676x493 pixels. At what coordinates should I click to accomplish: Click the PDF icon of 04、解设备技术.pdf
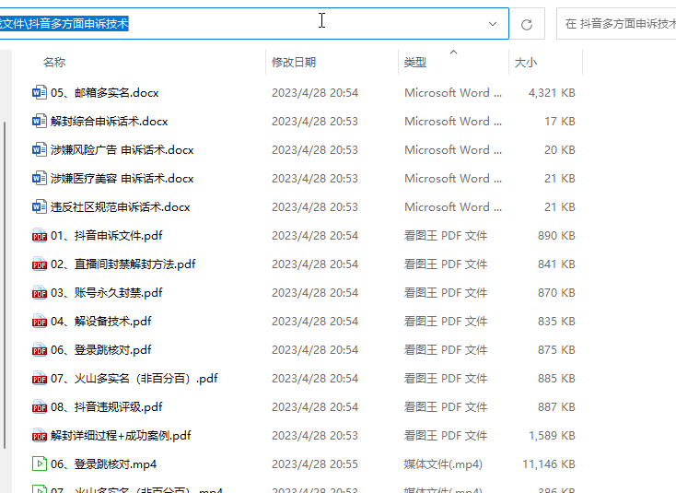click(x=40, y=321)
